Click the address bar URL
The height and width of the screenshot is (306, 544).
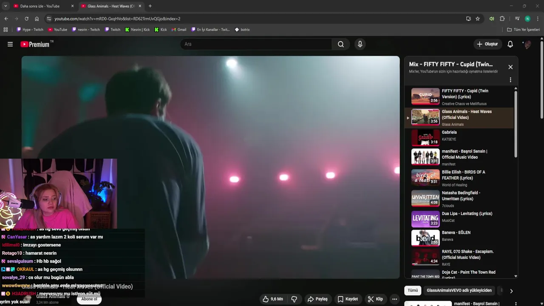117,19
